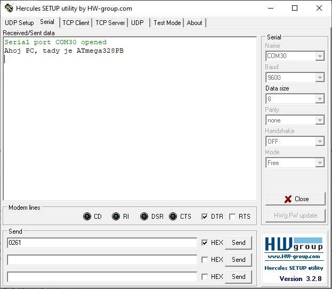Viewport: 332px width, 289px height.
Task: Click the third empty send input field
Action: (102, 277)
